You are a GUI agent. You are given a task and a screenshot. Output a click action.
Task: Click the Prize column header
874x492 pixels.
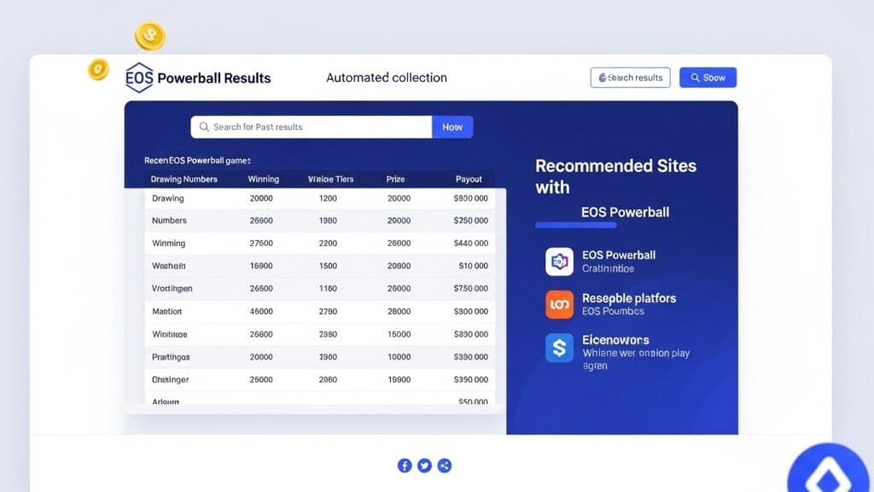(395, 179)
